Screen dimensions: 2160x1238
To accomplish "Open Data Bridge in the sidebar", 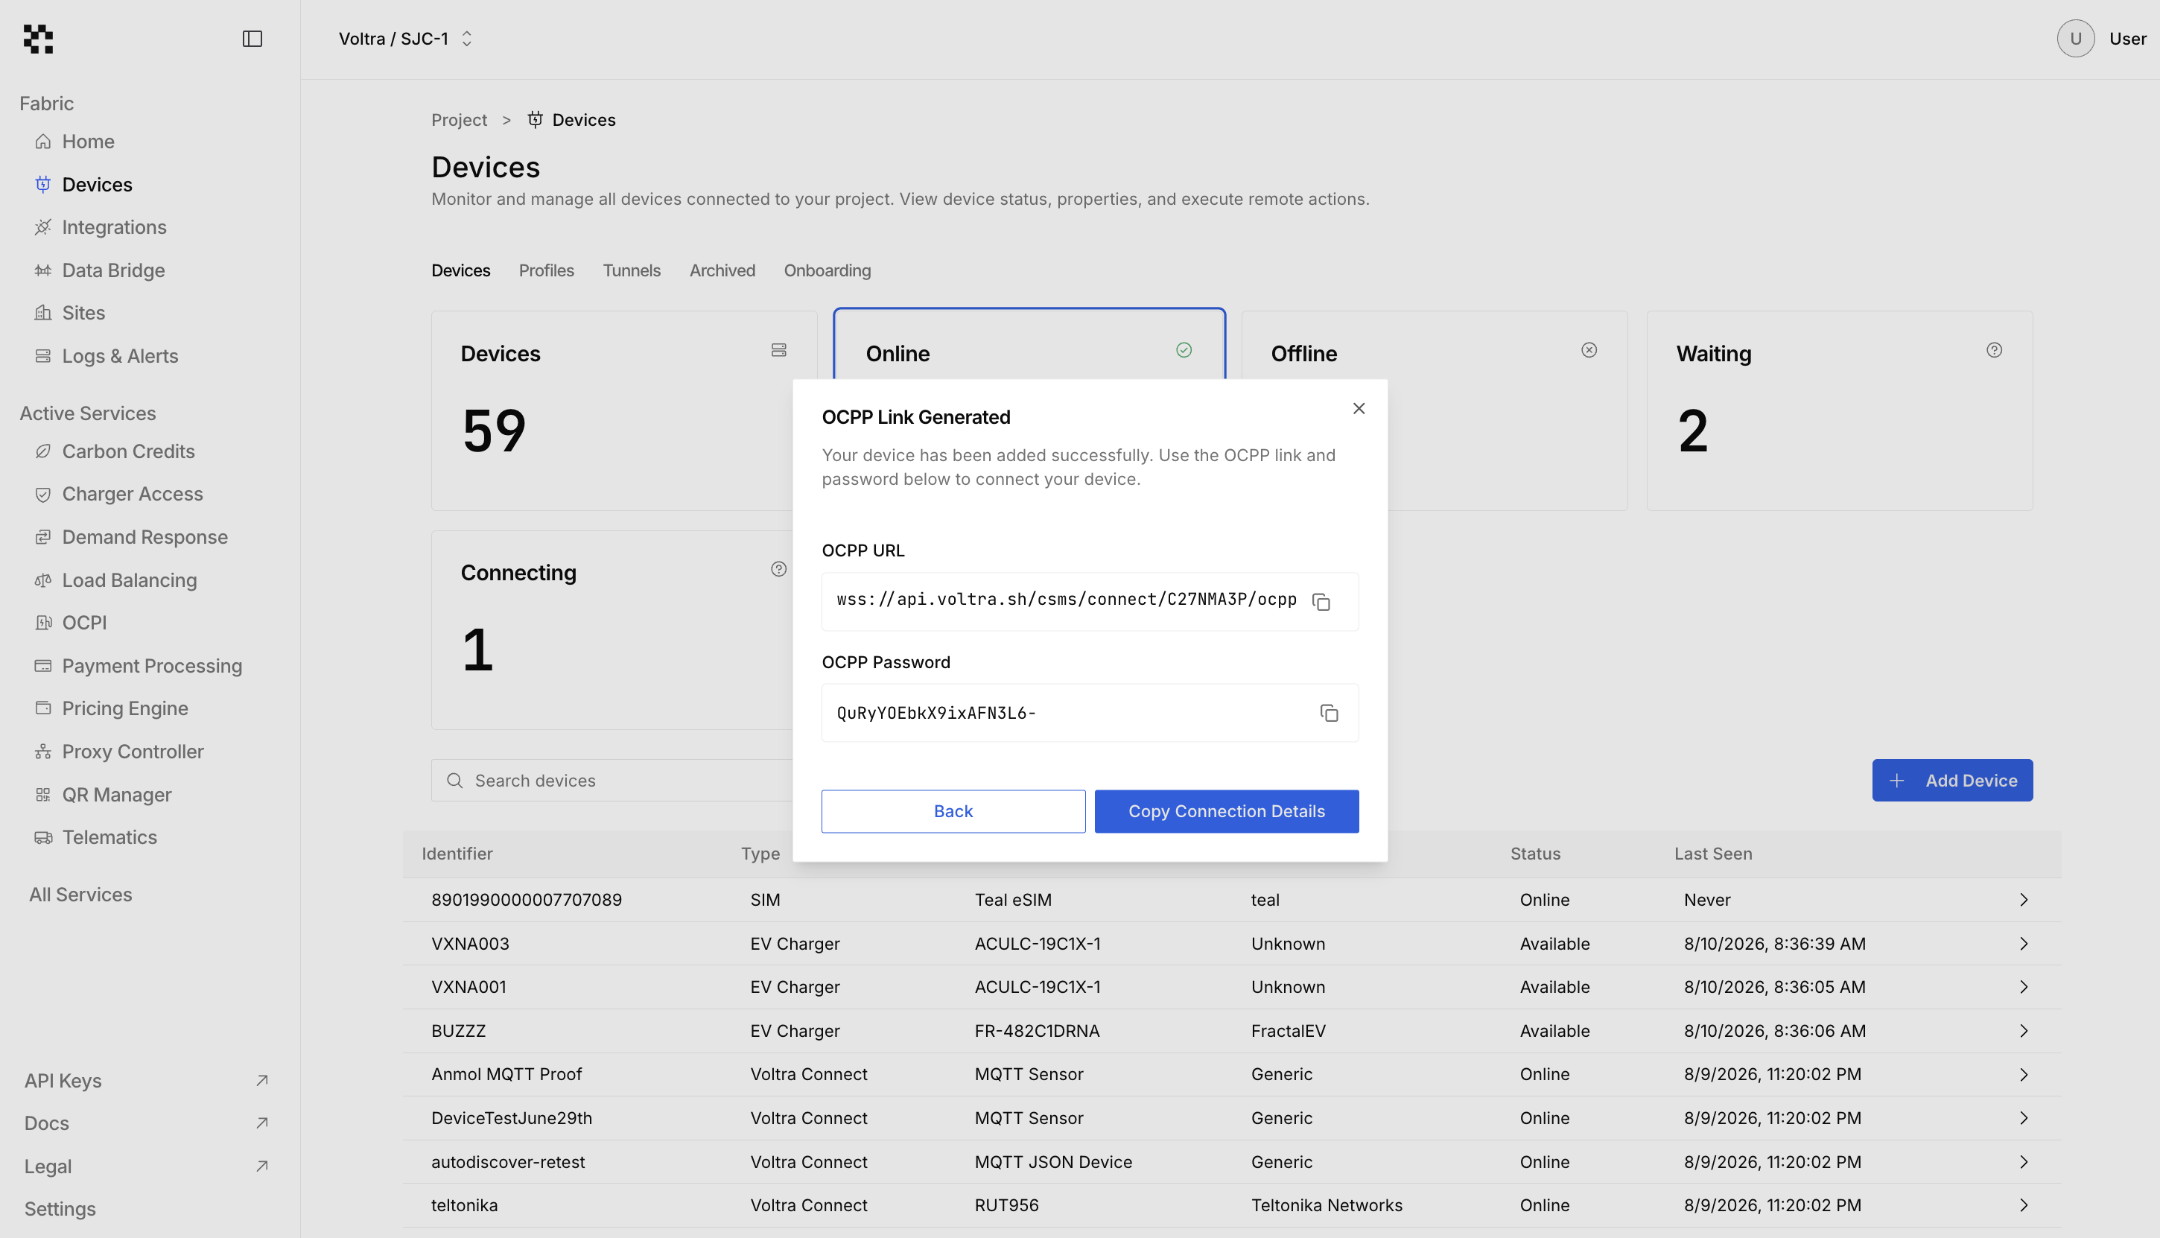I will point(113,270).
